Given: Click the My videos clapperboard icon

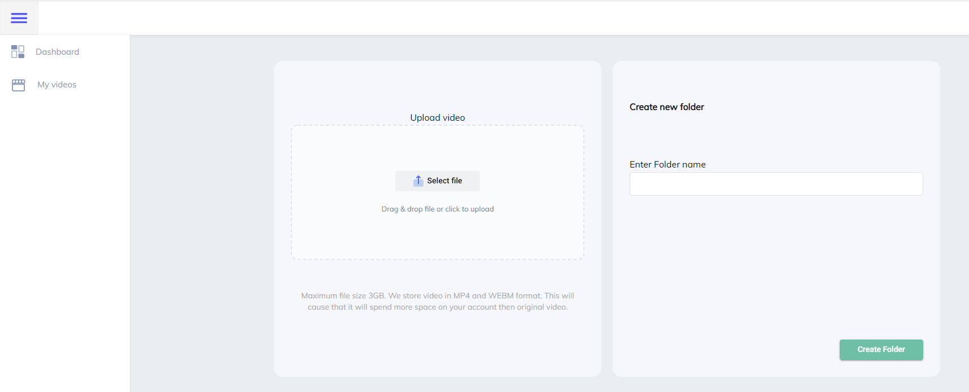Looking at the screenshot, I should tap(19, 85).
